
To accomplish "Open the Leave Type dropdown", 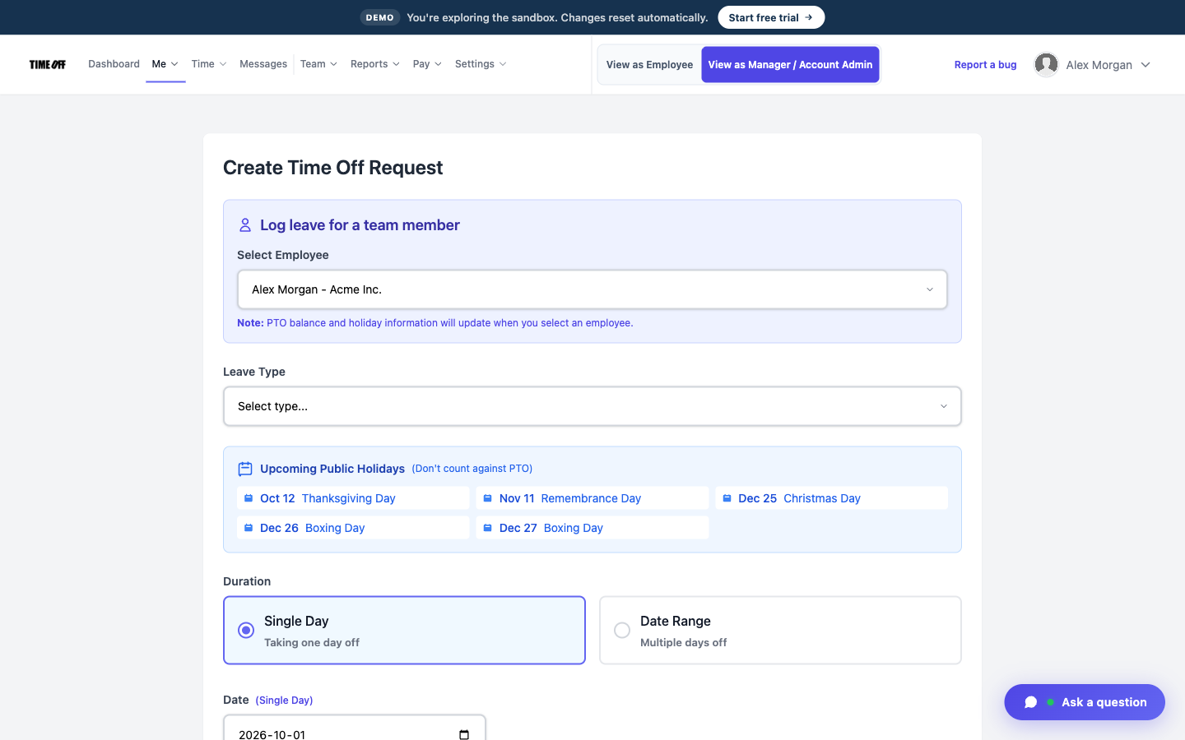I will [592, 406].
